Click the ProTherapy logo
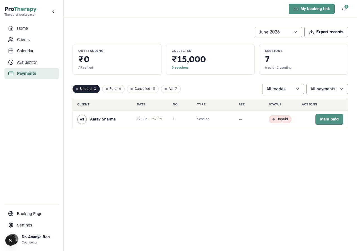The height and width of the screenshot is (251, 357). 20,9
